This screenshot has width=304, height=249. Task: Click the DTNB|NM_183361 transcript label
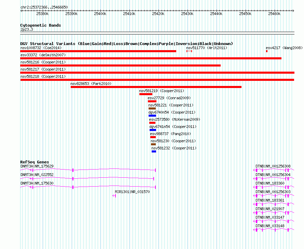click(x=270, y=200)
